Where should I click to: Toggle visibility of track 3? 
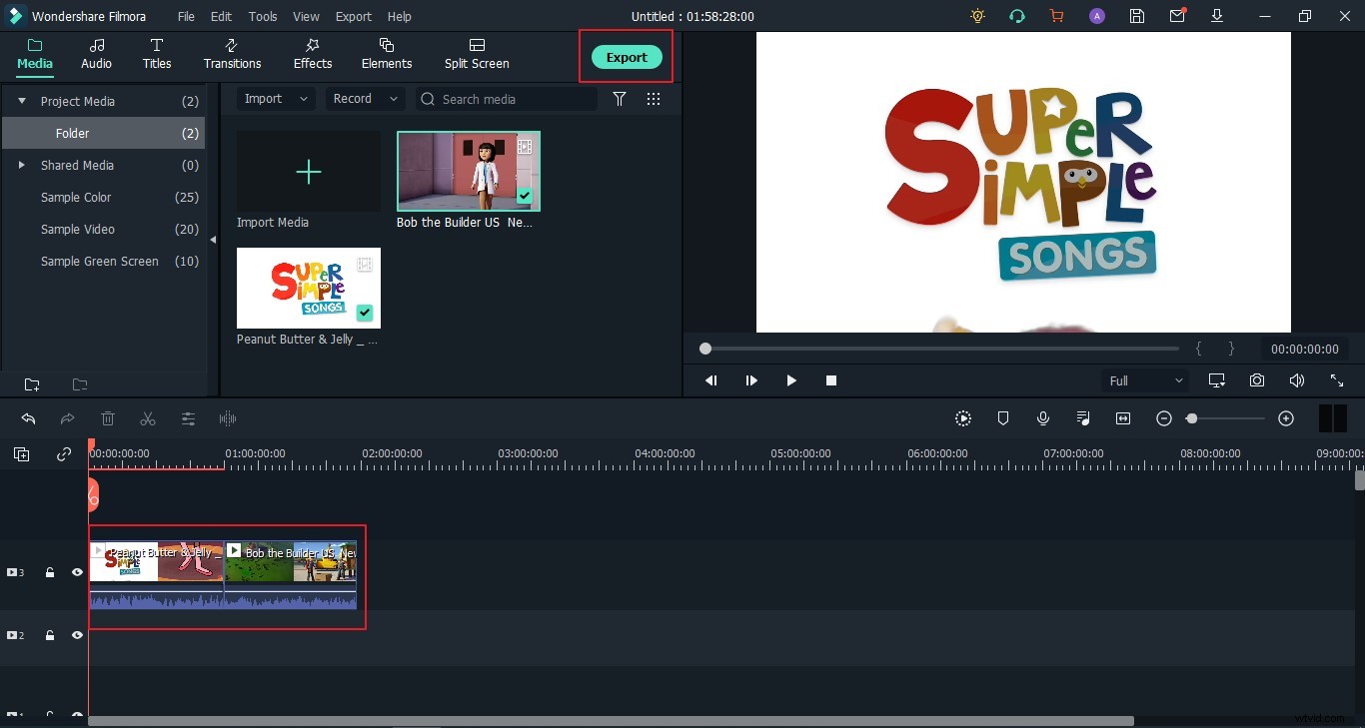pos(77,572)
